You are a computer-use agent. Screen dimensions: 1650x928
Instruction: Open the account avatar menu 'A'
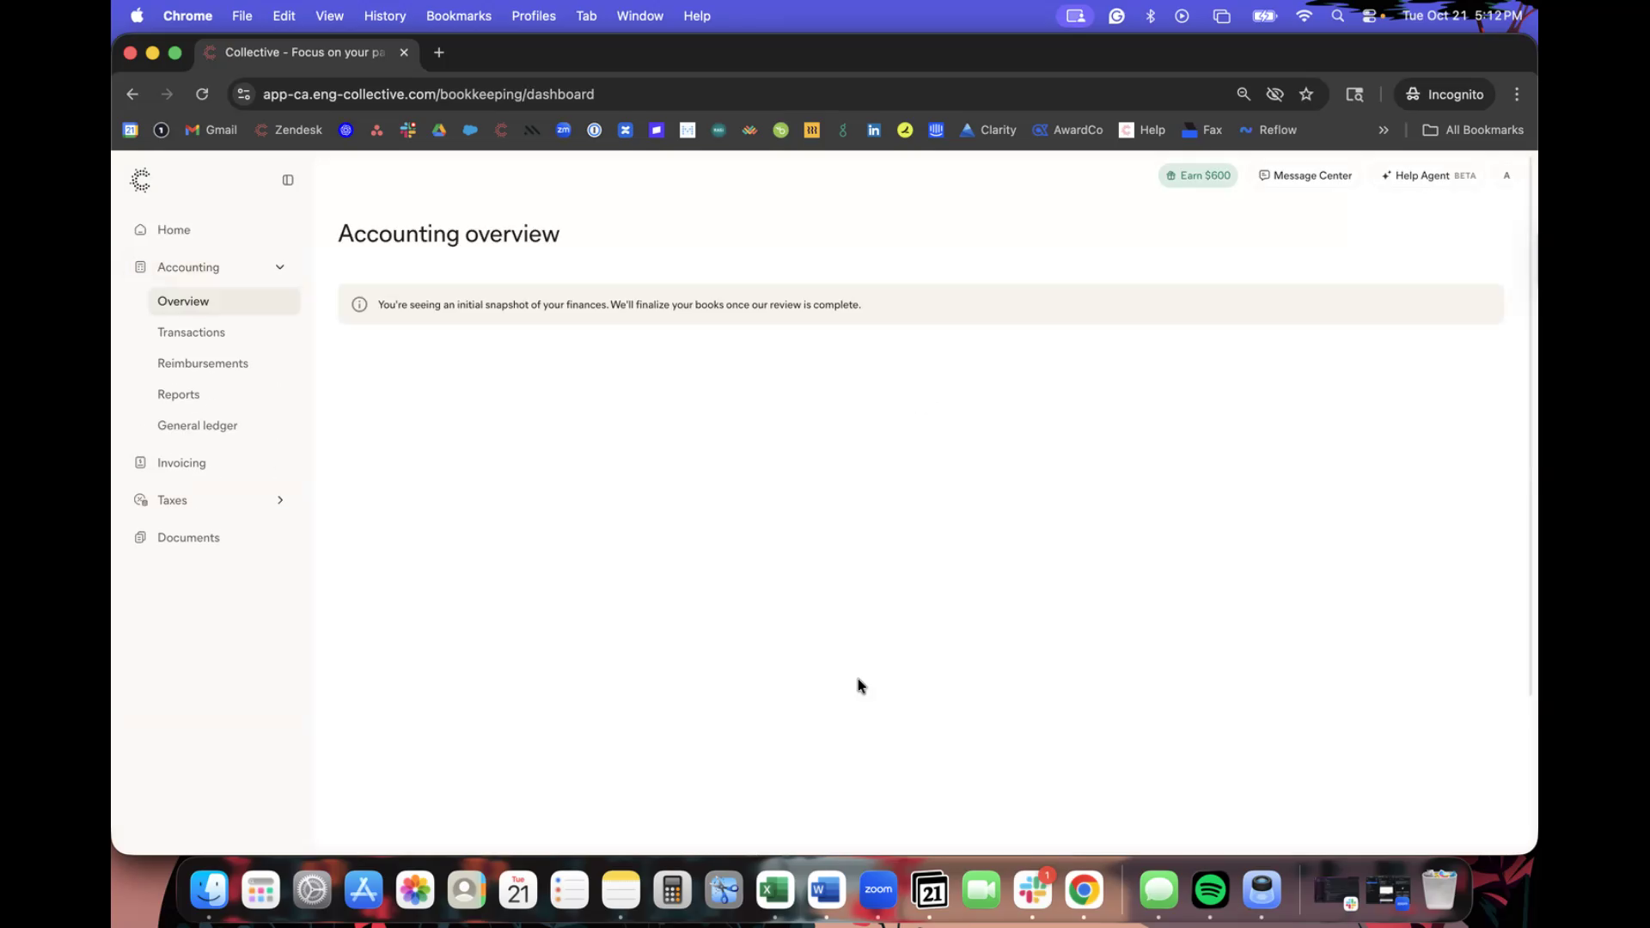tap(1506, 175)
